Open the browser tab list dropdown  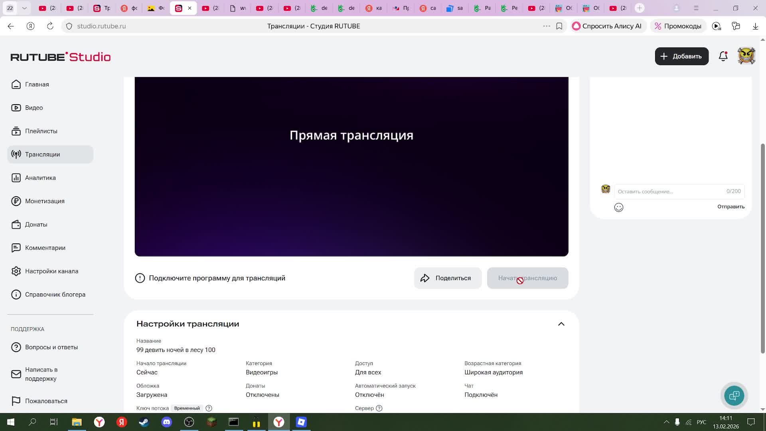(x=24, y=8)
